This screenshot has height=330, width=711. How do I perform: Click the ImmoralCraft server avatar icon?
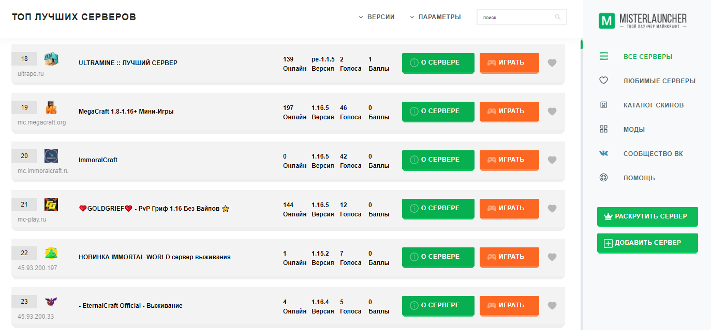point(51,156)
